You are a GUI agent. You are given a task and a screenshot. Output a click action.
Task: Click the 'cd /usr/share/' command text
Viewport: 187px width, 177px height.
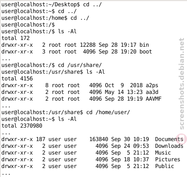click(x=80, y=65)
